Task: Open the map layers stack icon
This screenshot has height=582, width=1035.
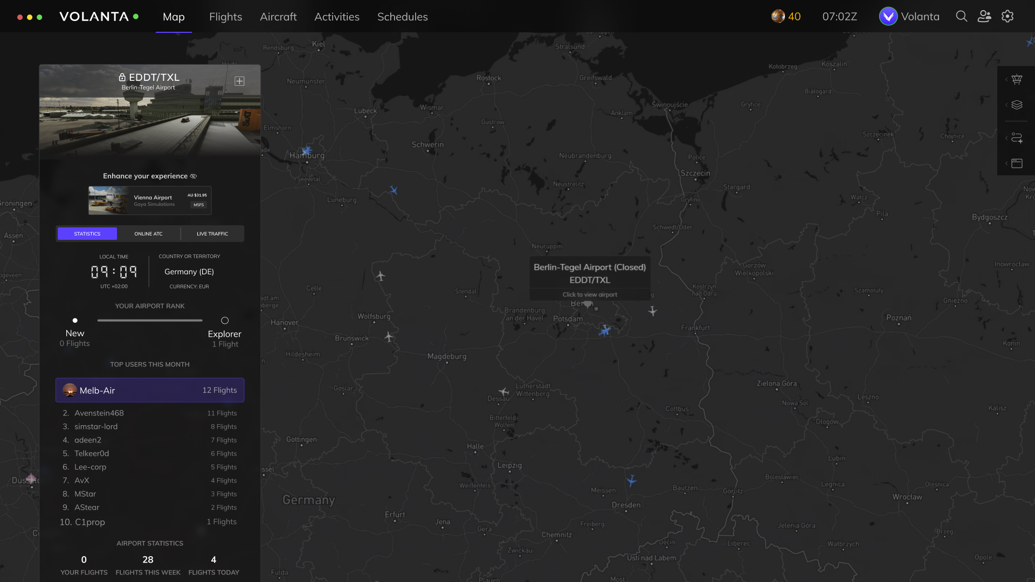Action: click(1017, 105)
